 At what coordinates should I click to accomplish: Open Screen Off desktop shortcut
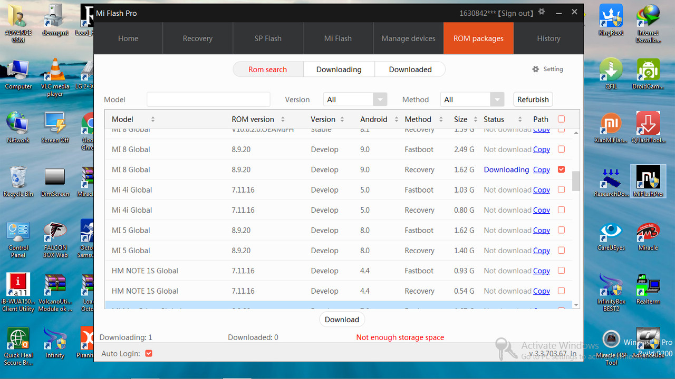pyautogui.click(x=55, y=127)
